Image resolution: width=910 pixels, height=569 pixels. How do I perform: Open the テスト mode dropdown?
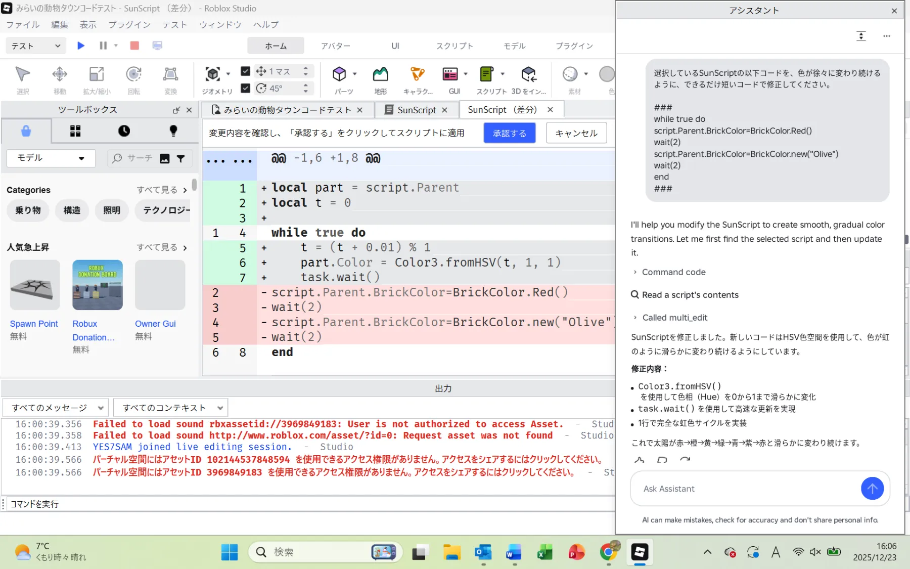pos(36,46)
